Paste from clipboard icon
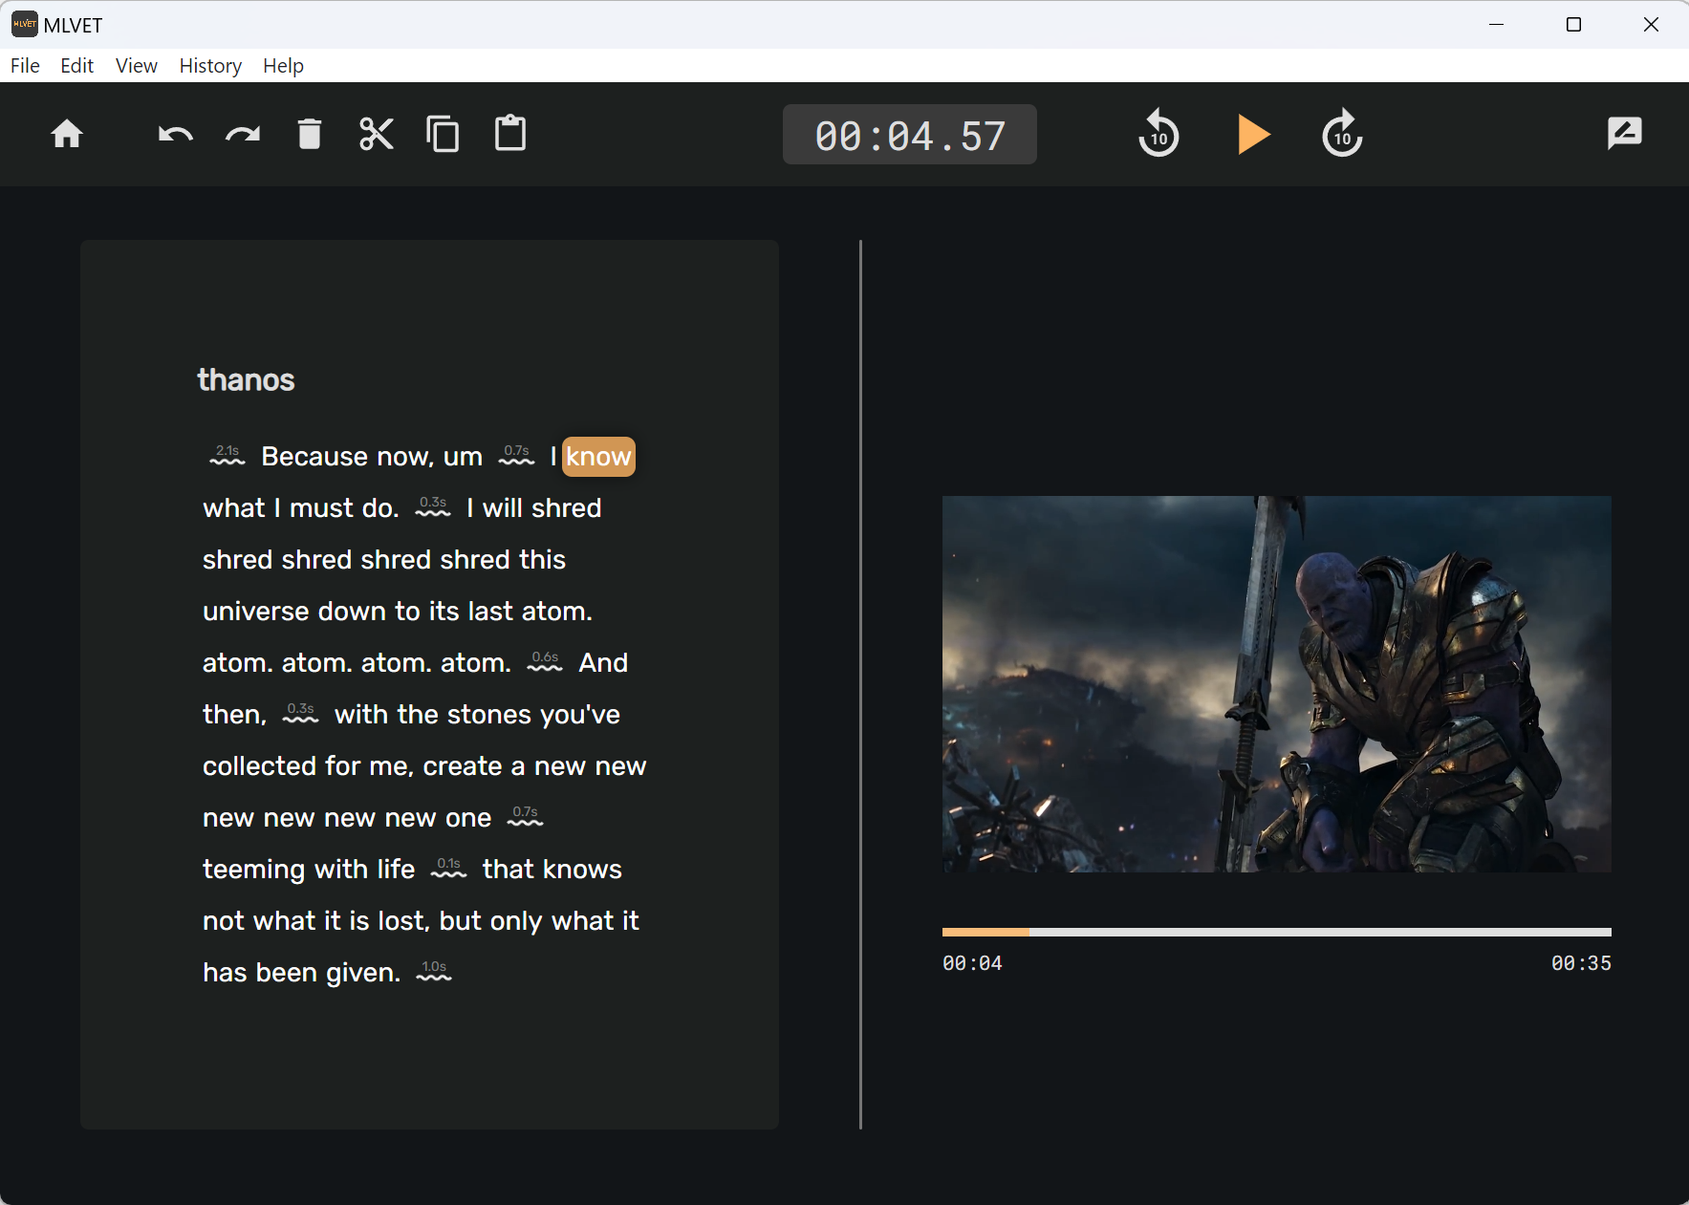Viewport: 1689px width, 1205px height. point(510,133)
